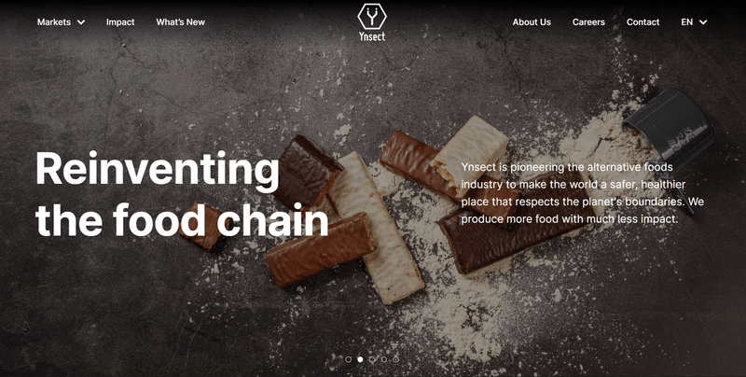The image size is (746, 377).
Task: Visit the About Us page
Action: pos(532,21)
